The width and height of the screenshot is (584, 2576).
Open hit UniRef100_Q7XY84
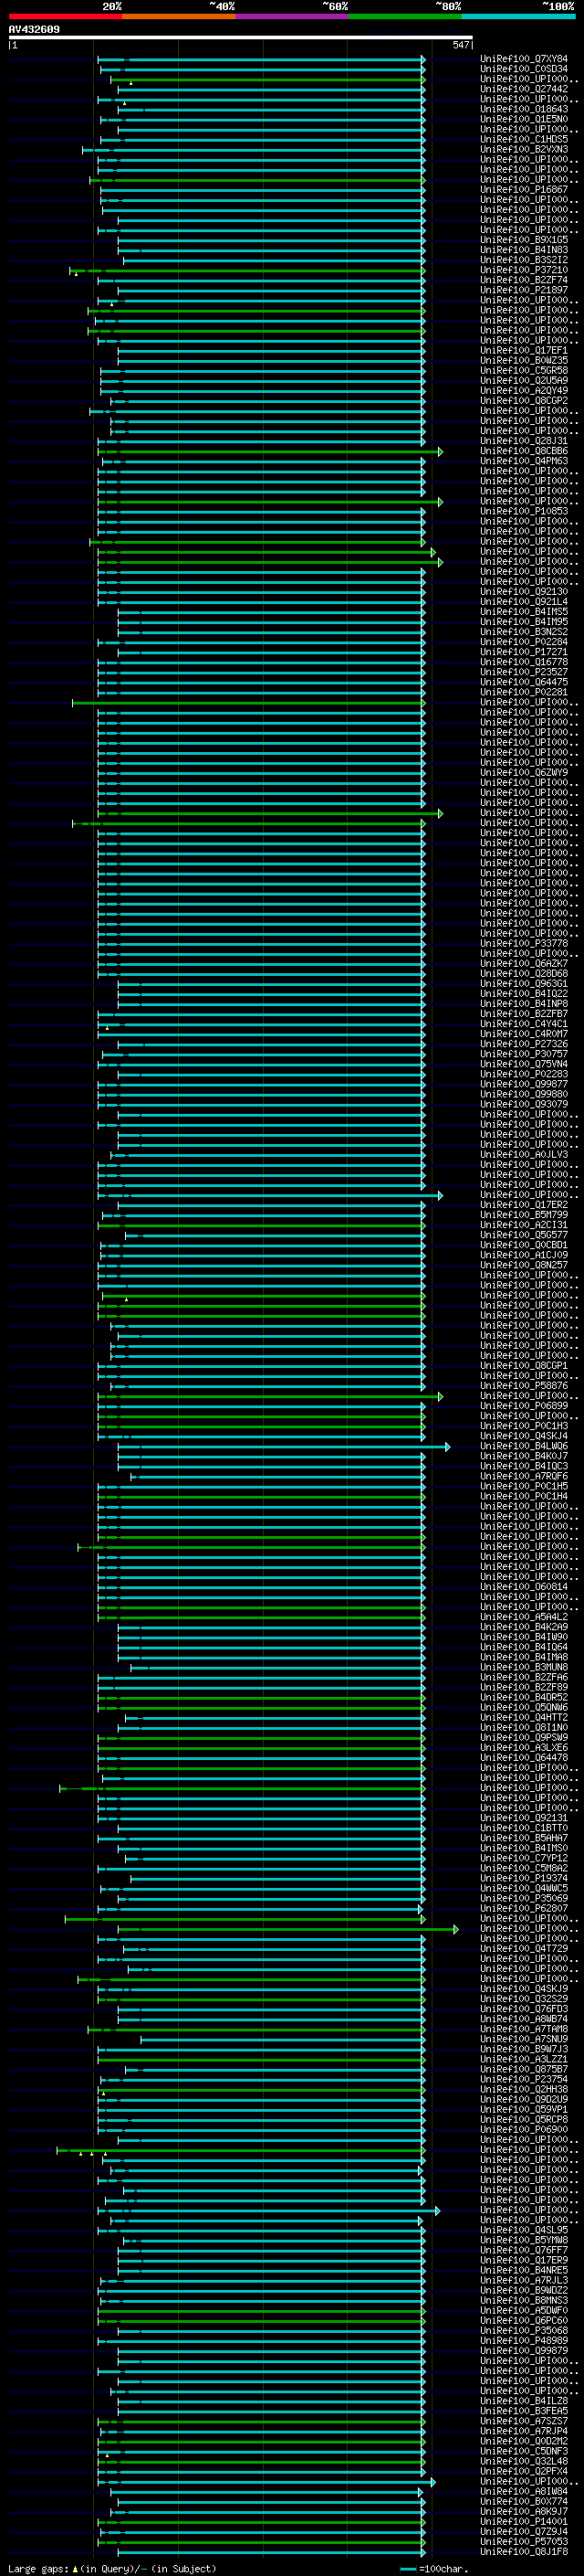pos(524,59)
